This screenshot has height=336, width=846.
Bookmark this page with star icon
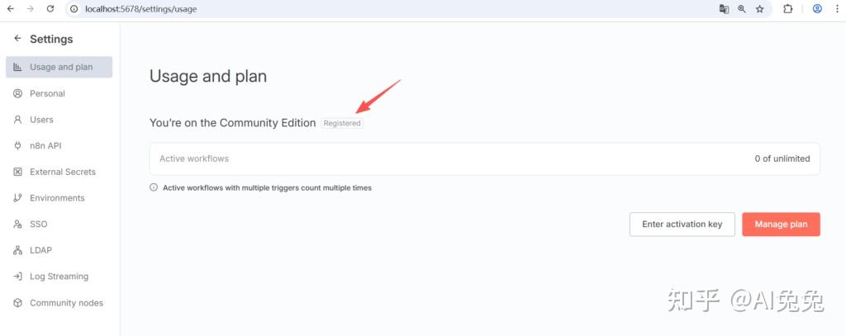click(760, 8)
